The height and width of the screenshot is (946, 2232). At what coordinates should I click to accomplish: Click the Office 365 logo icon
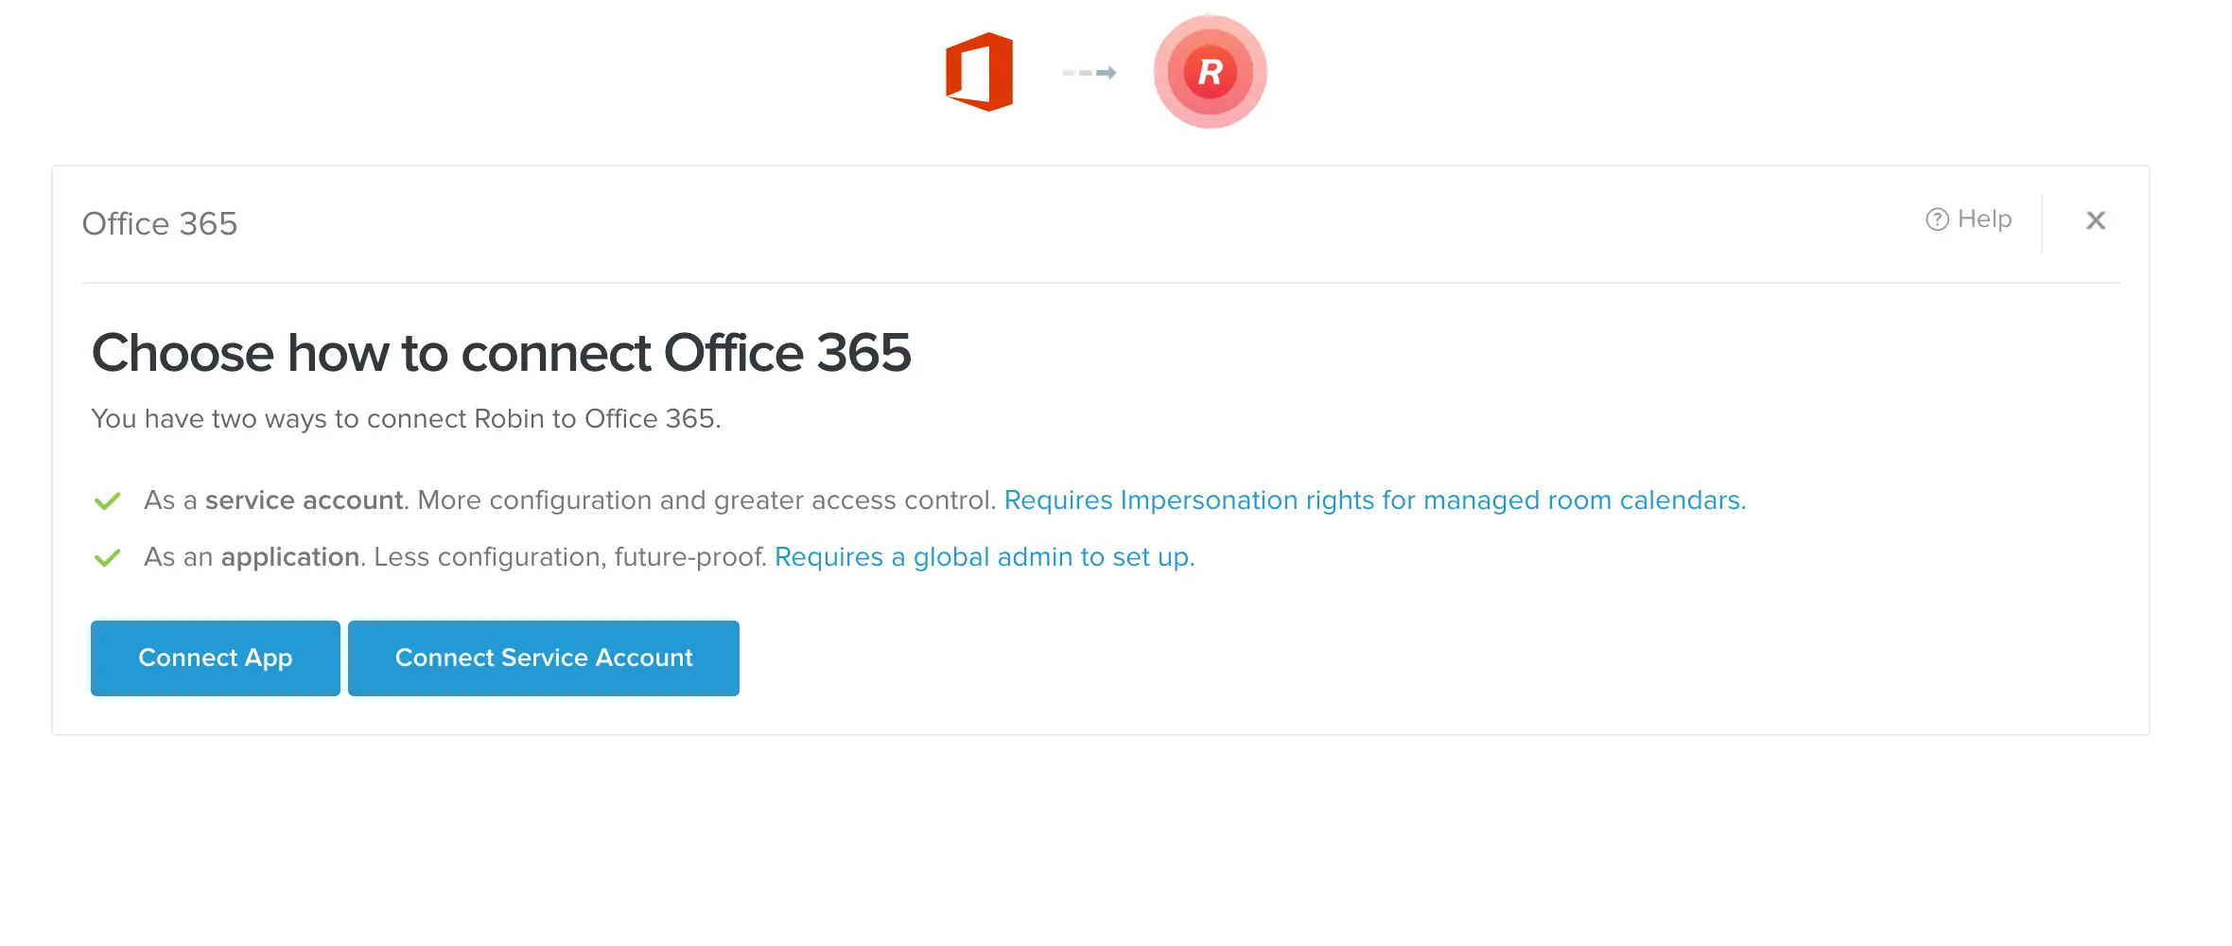pyautogui.click(x=980, y=72)
